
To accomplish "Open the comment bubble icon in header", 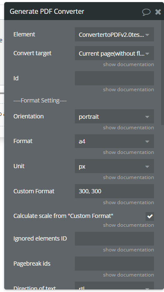I will pyautogui.click(x=146, y=12).
